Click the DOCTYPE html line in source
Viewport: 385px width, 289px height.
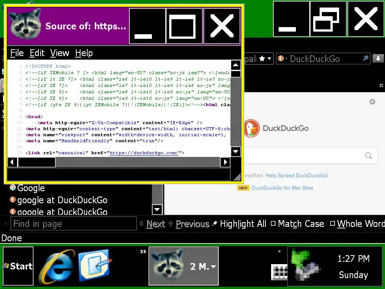(48, 66)
